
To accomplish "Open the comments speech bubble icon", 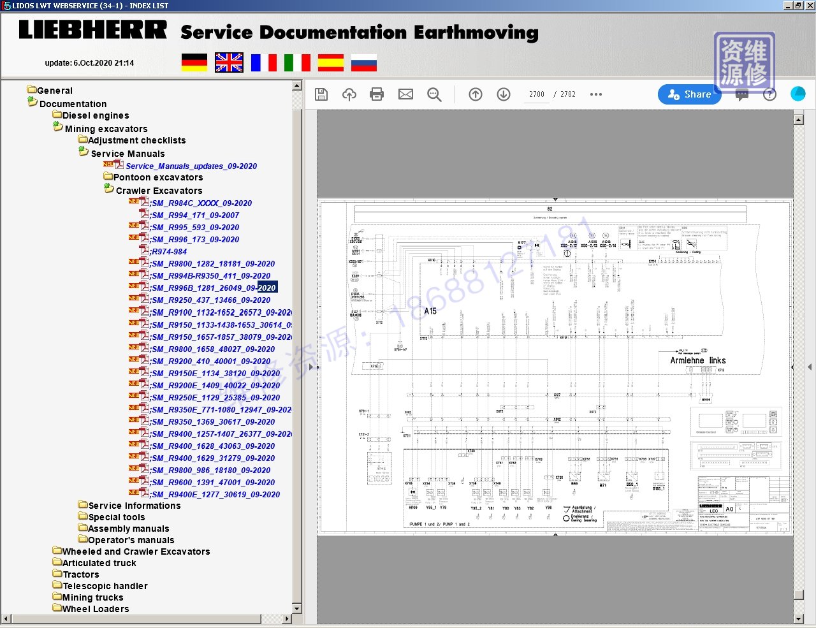I will click(x=742, y=94).
